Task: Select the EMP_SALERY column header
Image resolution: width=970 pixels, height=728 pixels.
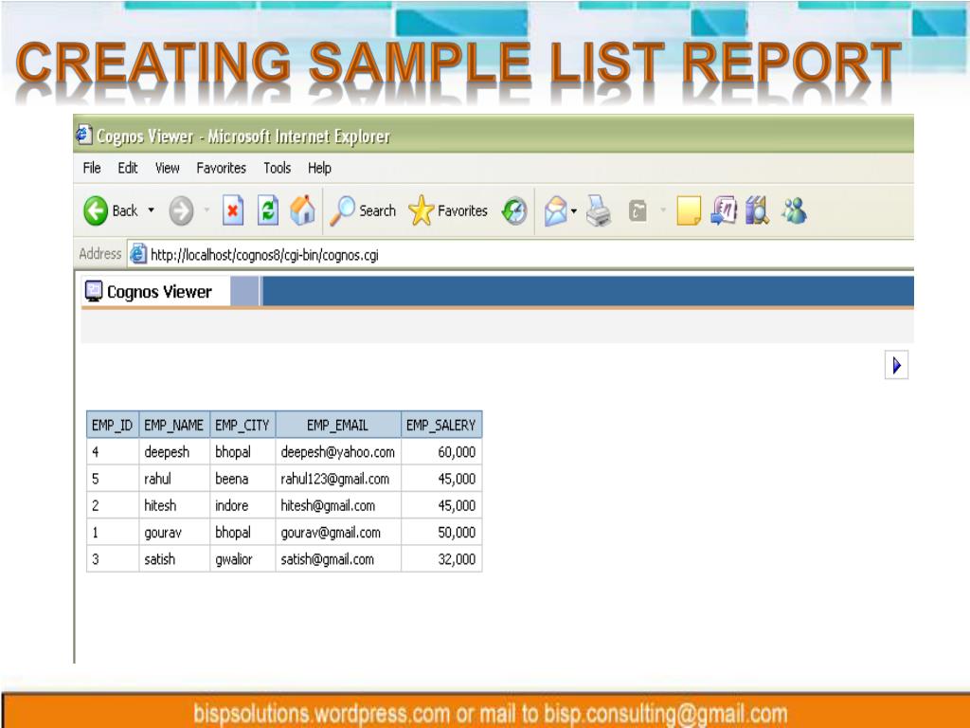Action: click(x=441, y=426)
